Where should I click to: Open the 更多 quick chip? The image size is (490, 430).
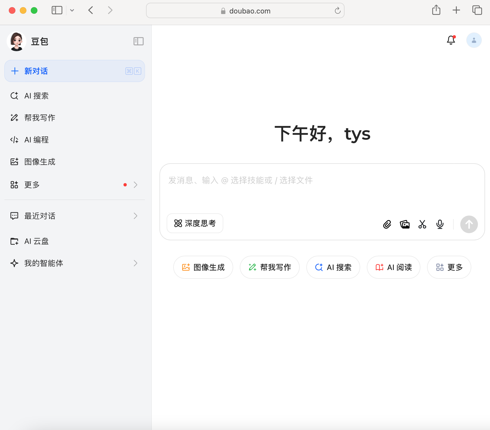[x=449, y=267]
